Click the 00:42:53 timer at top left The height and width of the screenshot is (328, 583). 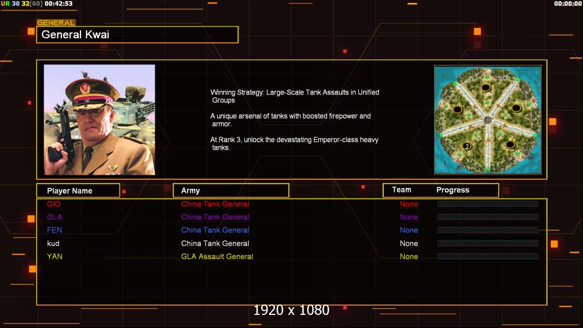pyautogui.click(x=59, y=4)
